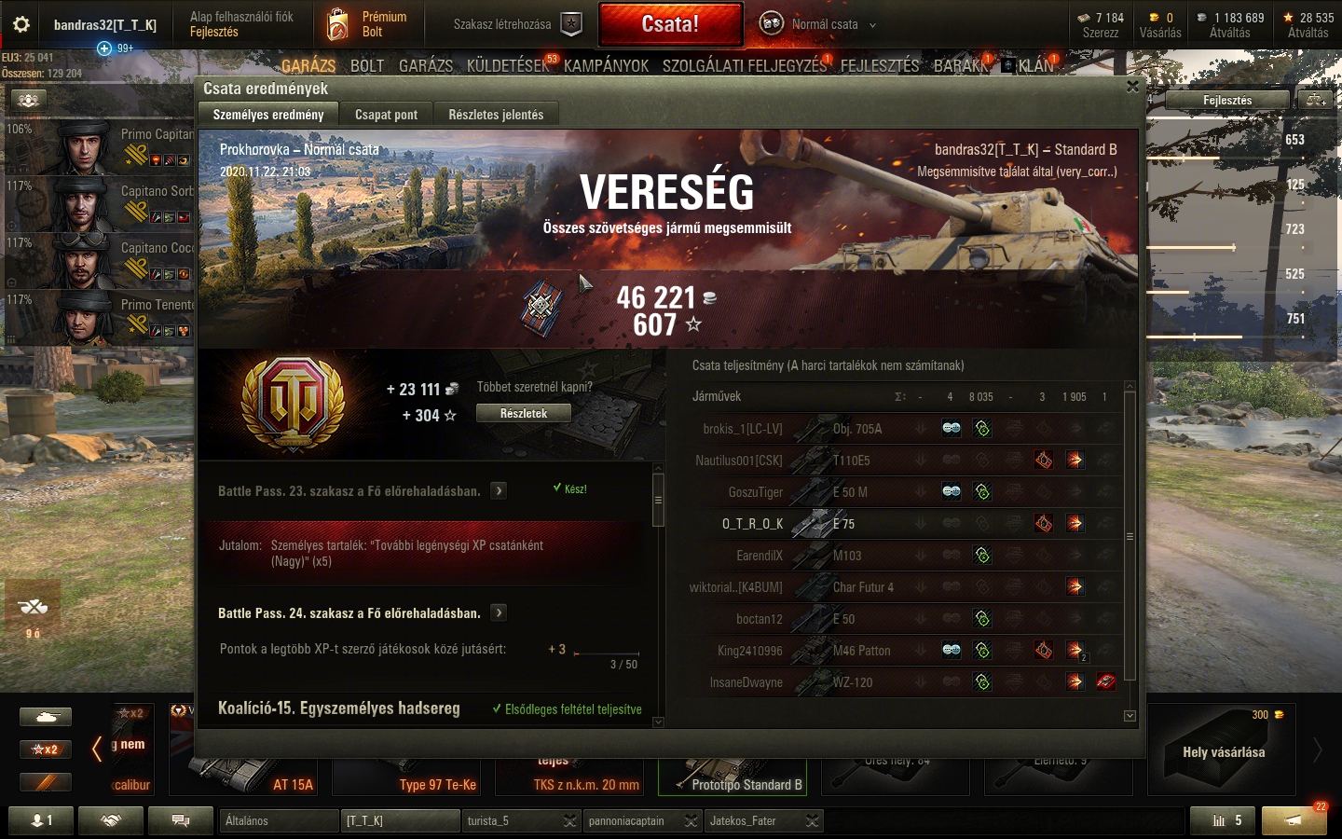This screenshot has width=1342, height=839.
Task: Click the Részletek button
Action: (x=524, y=413)
